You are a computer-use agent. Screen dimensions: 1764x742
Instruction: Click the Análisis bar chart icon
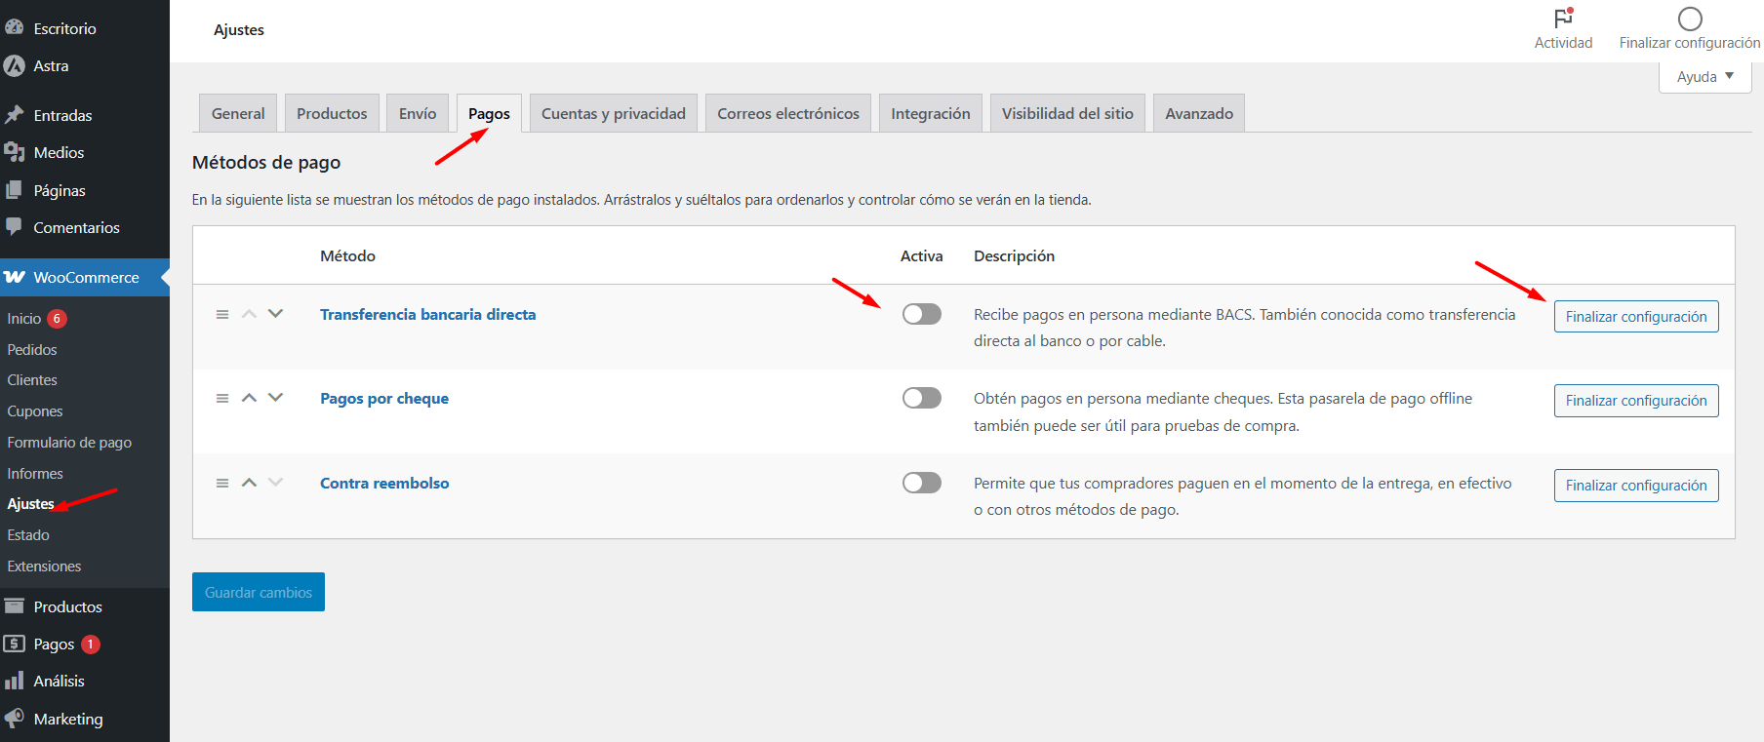click(14, 681)
